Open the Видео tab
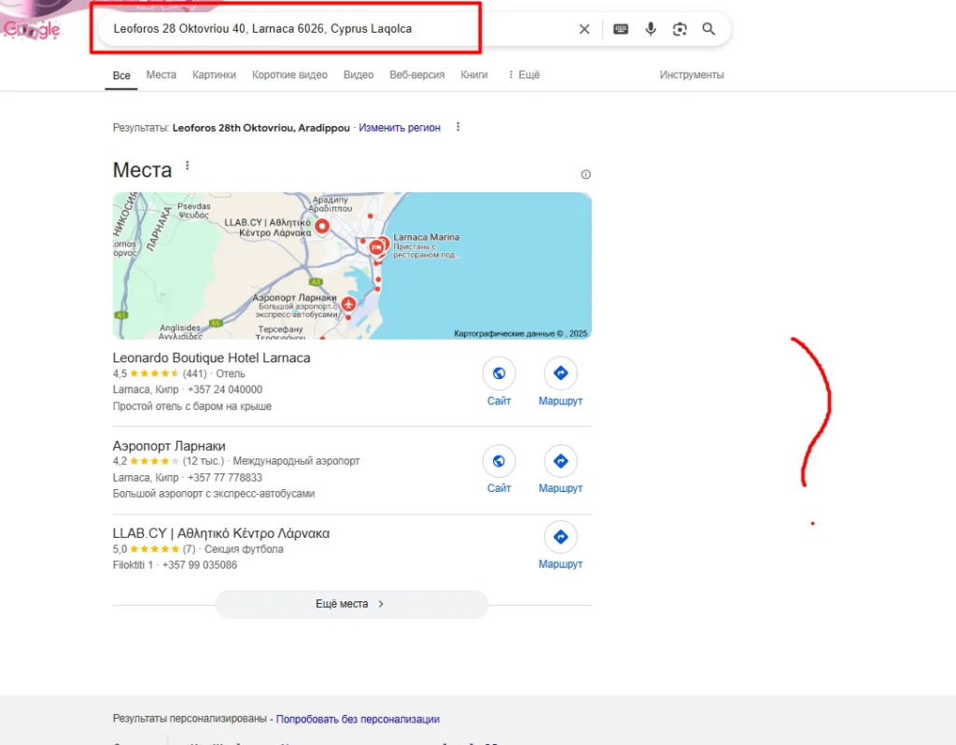This screenshot has height=745, width=956. pyautogui.click(x=358, y=75)
